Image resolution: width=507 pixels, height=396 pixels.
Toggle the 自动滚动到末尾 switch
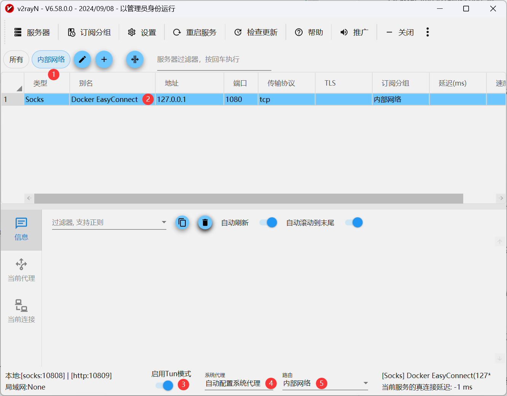coord(354,223)
